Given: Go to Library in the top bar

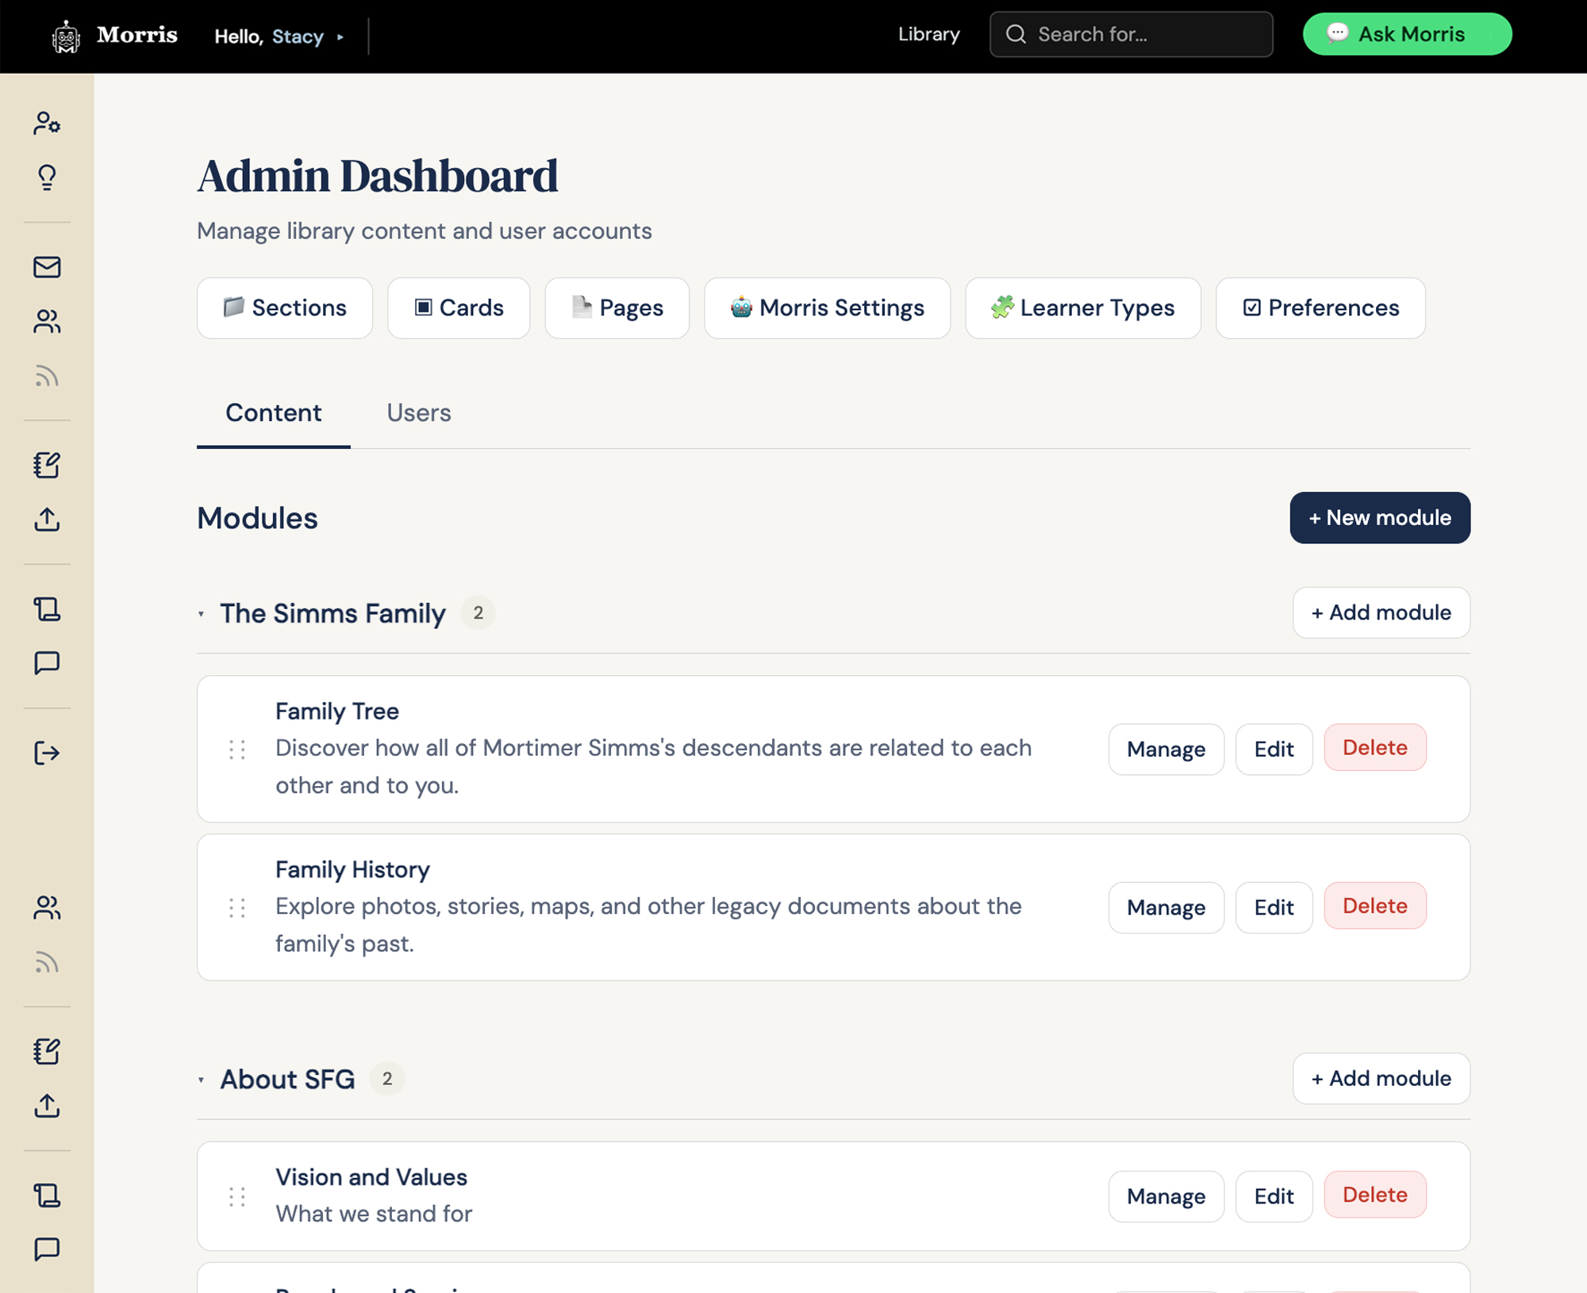Looking at the screenshot, I should click(929, 34).
